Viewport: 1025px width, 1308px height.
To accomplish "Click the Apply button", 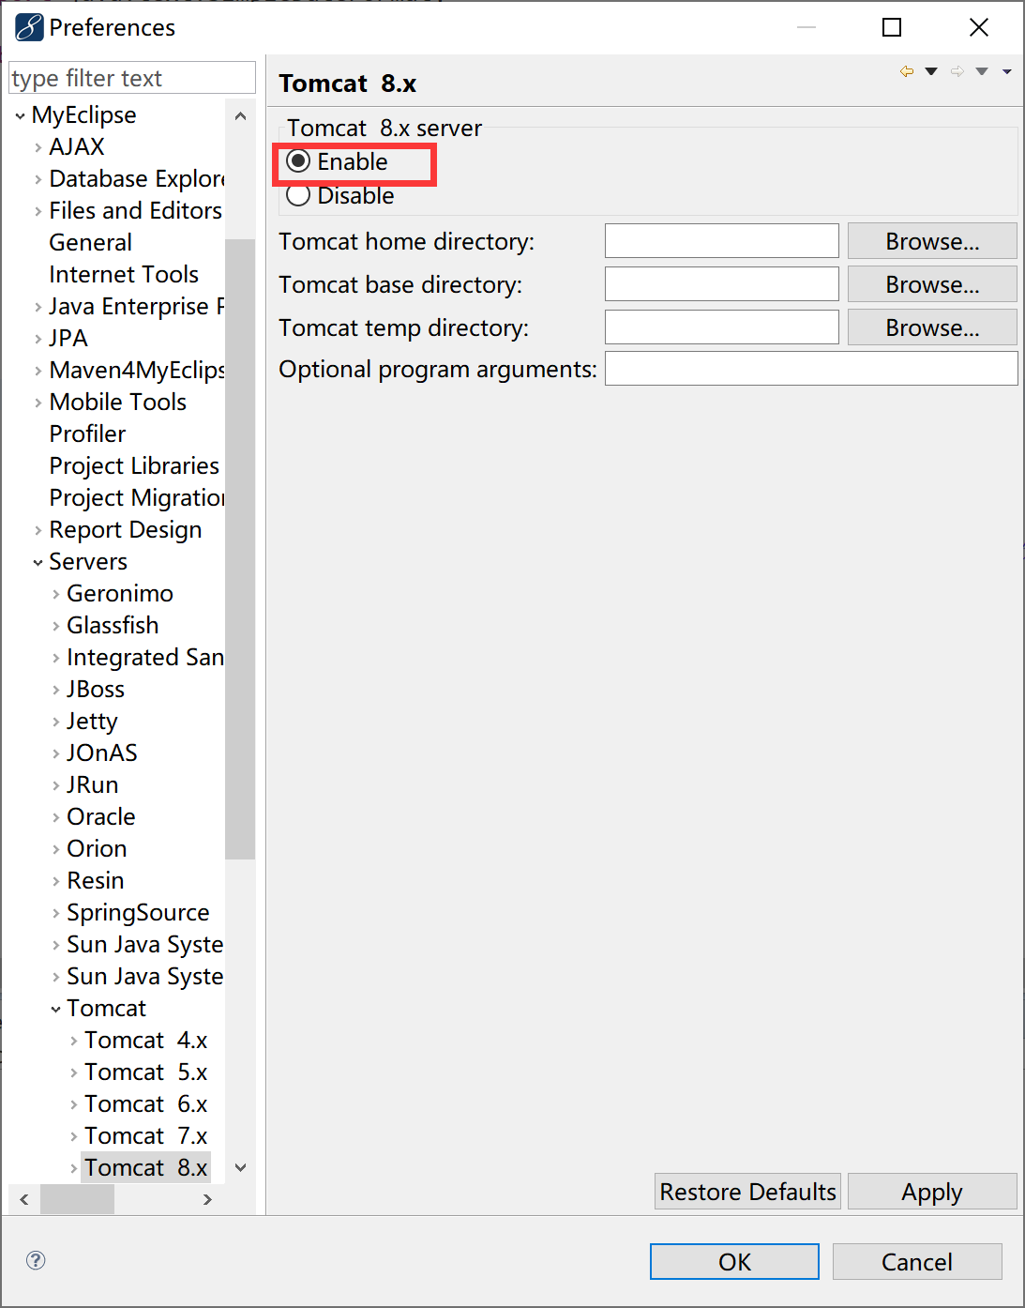I will pos(932,1192).
